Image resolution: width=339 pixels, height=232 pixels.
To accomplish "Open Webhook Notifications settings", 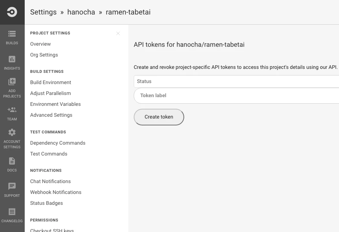I will 56,192.
